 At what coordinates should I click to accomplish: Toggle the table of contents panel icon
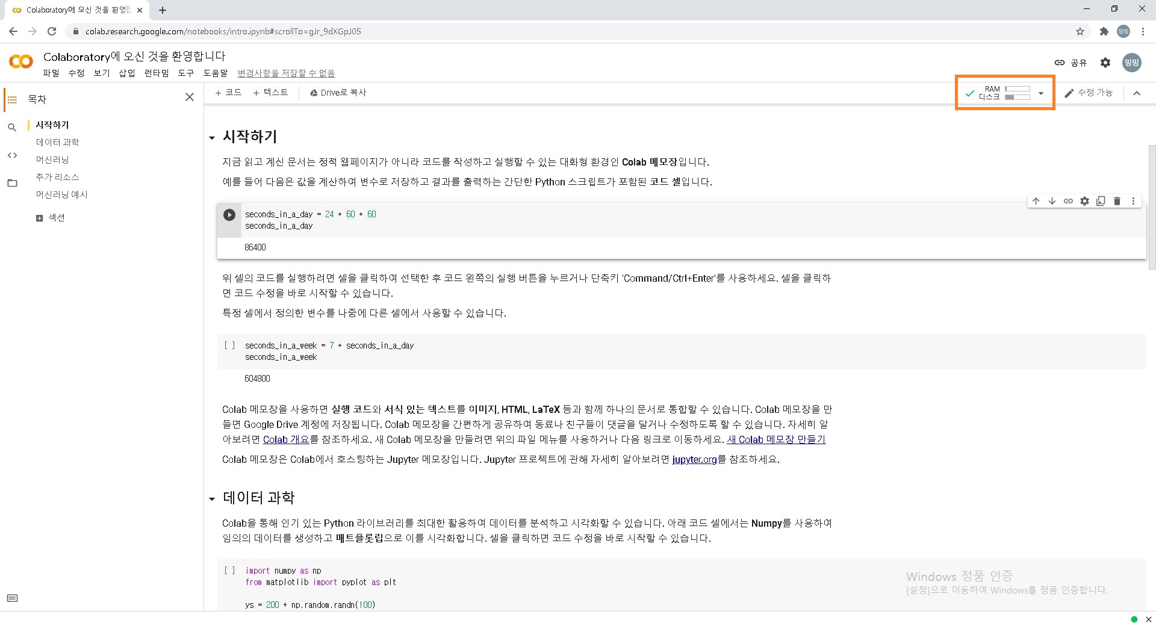tap(12, 100)
